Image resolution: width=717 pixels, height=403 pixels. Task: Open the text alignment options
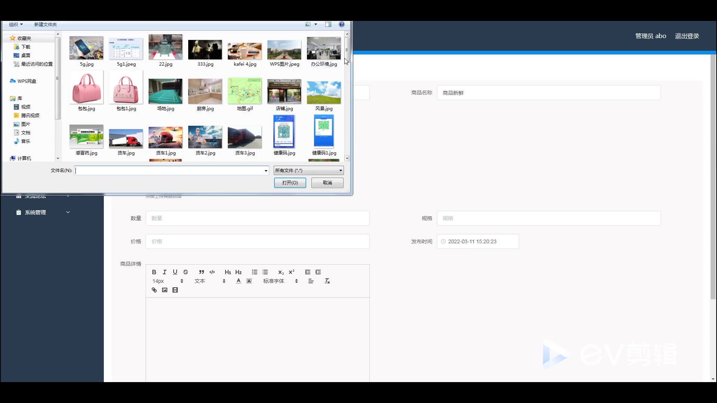click(311, 281)
